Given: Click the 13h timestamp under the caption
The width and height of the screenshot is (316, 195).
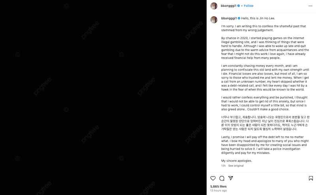Looking at the screenshot, I should pyautogui.click(x=224, y=166).
